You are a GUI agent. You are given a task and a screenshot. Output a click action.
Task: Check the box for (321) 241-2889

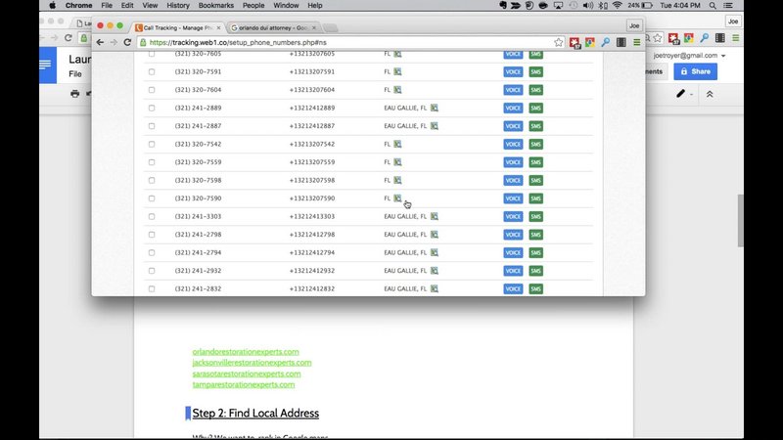coord(152,108)
